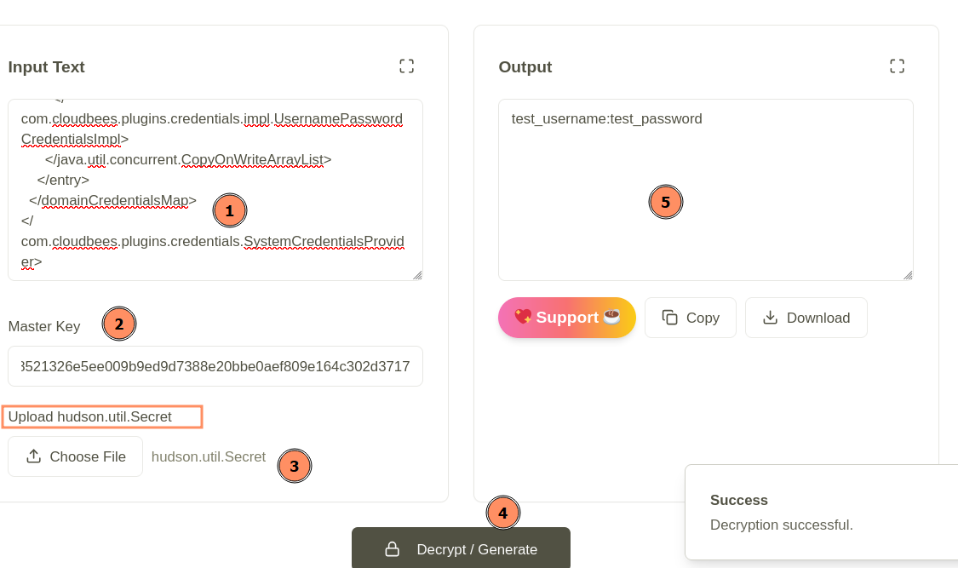Click the download arrow icon beside Download
Image resolution: width=958 pixels, height=568 pixels.
pos(770,317)
